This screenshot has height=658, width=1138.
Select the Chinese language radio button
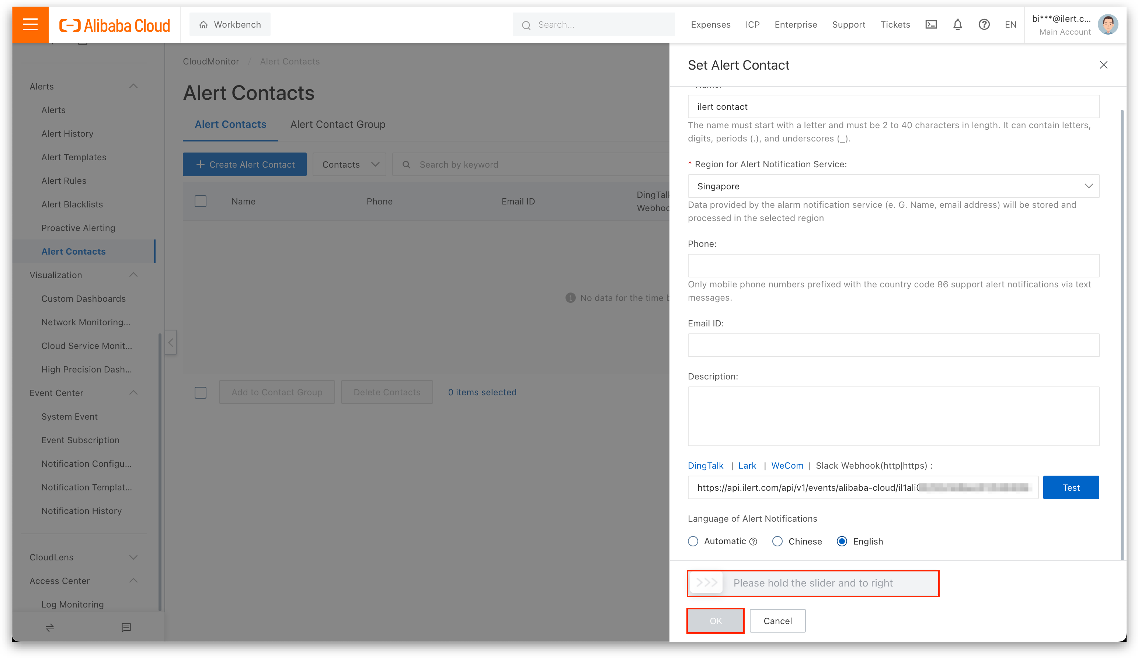[777, 541]
